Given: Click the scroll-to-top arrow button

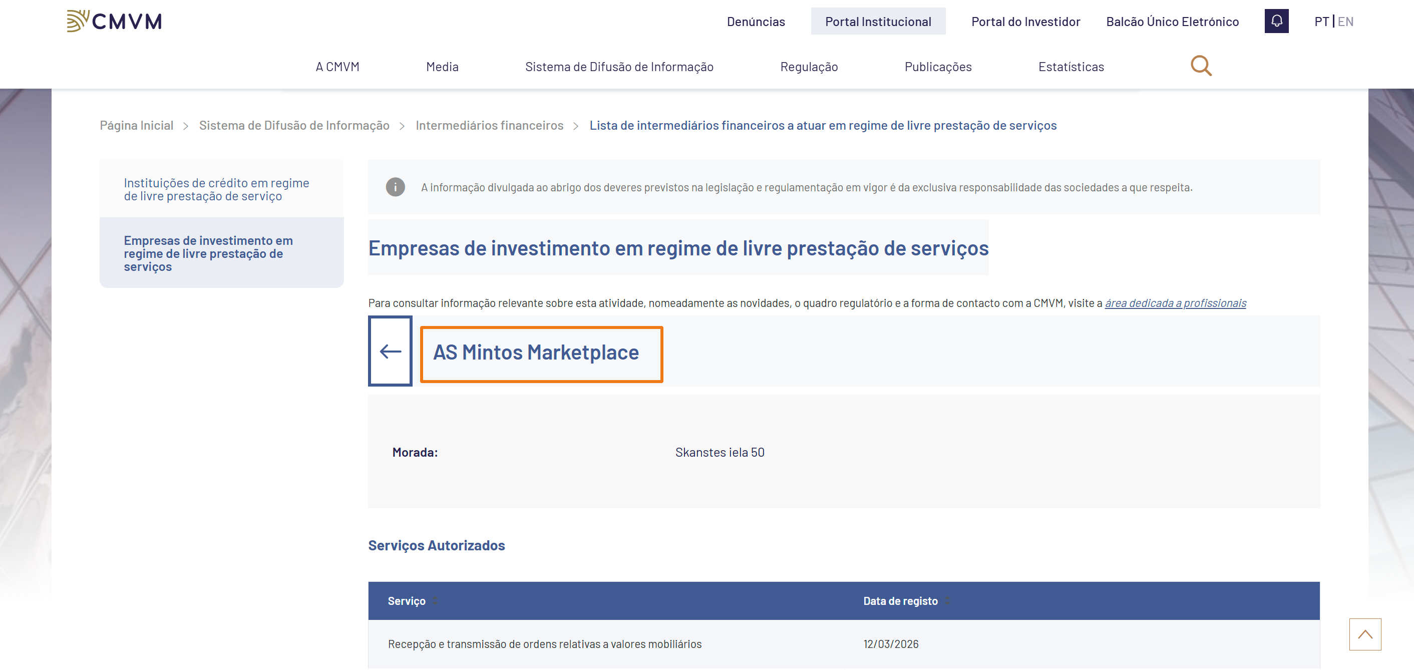Looking at the screenshot, I should point(1365,634).
